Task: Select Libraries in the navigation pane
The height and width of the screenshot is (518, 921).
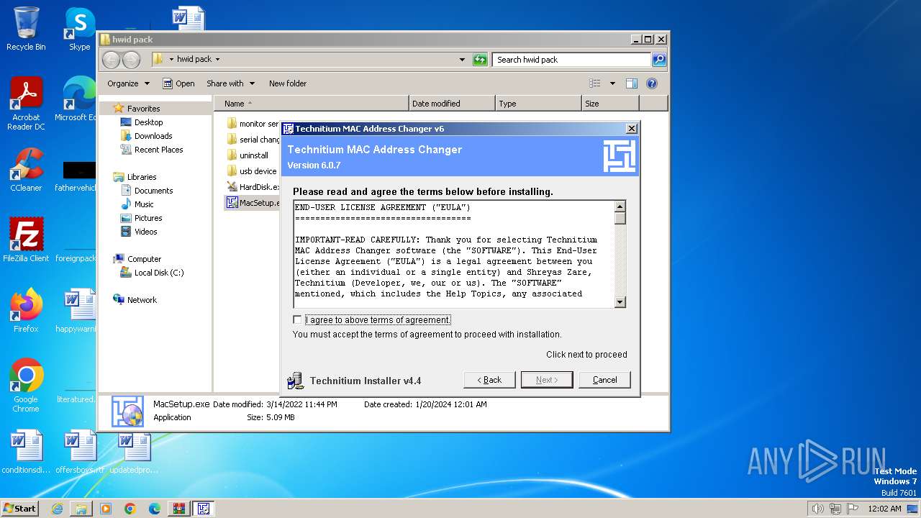Action: [142, 177]
